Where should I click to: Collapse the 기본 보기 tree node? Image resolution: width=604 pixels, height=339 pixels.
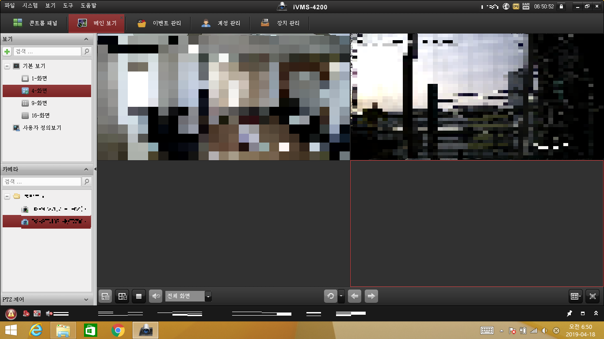[7, 66]
